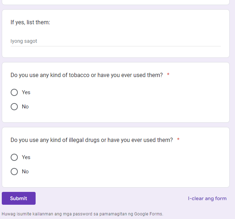
Task: Choose the No radio button for illegal drugs
Action: pos(14,172)
